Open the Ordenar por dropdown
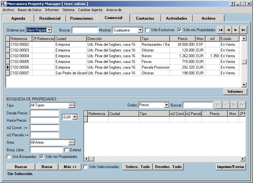 click(x=49, y=30)
